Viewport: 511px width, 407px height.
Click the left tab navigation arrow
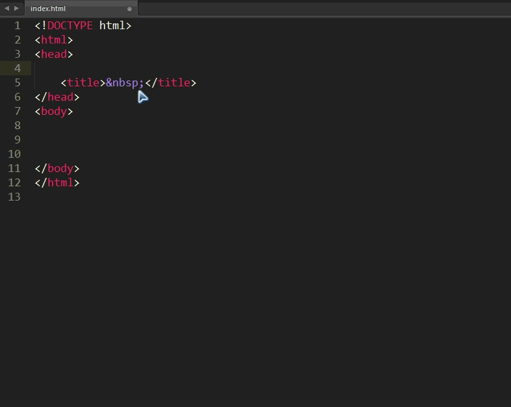(7, 8)
